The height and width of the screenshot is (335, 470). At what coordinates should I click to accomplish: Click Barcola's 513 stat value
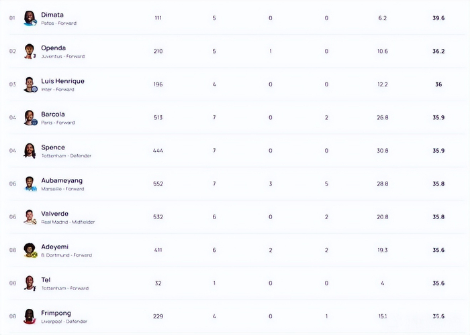[158, 117]
